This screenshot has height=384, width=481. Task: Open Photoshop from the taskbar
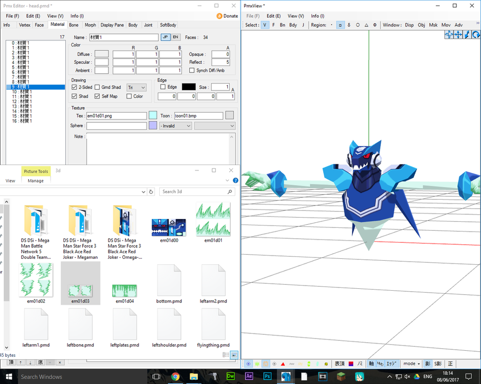point(267,376)
